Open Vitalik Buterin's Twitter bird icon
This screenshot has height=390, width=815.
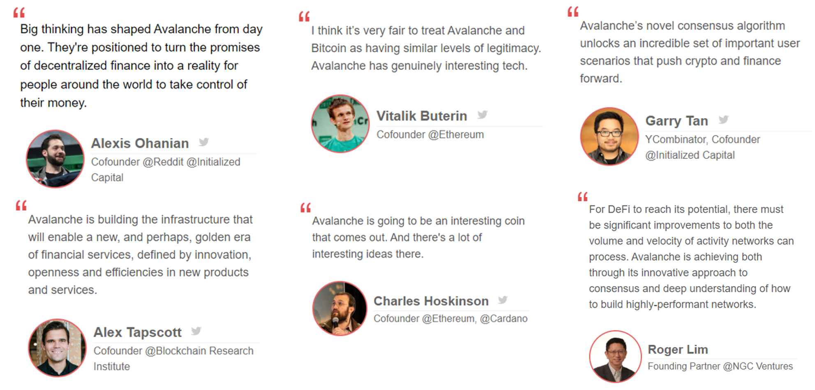coord(483,115)
